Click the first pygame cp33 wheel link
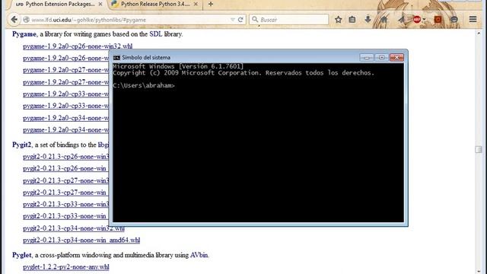487x274 pixels. [x=66, y=94]
